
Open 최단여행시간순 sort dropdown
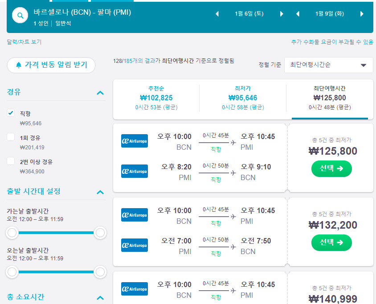click(x=329, y=65)
